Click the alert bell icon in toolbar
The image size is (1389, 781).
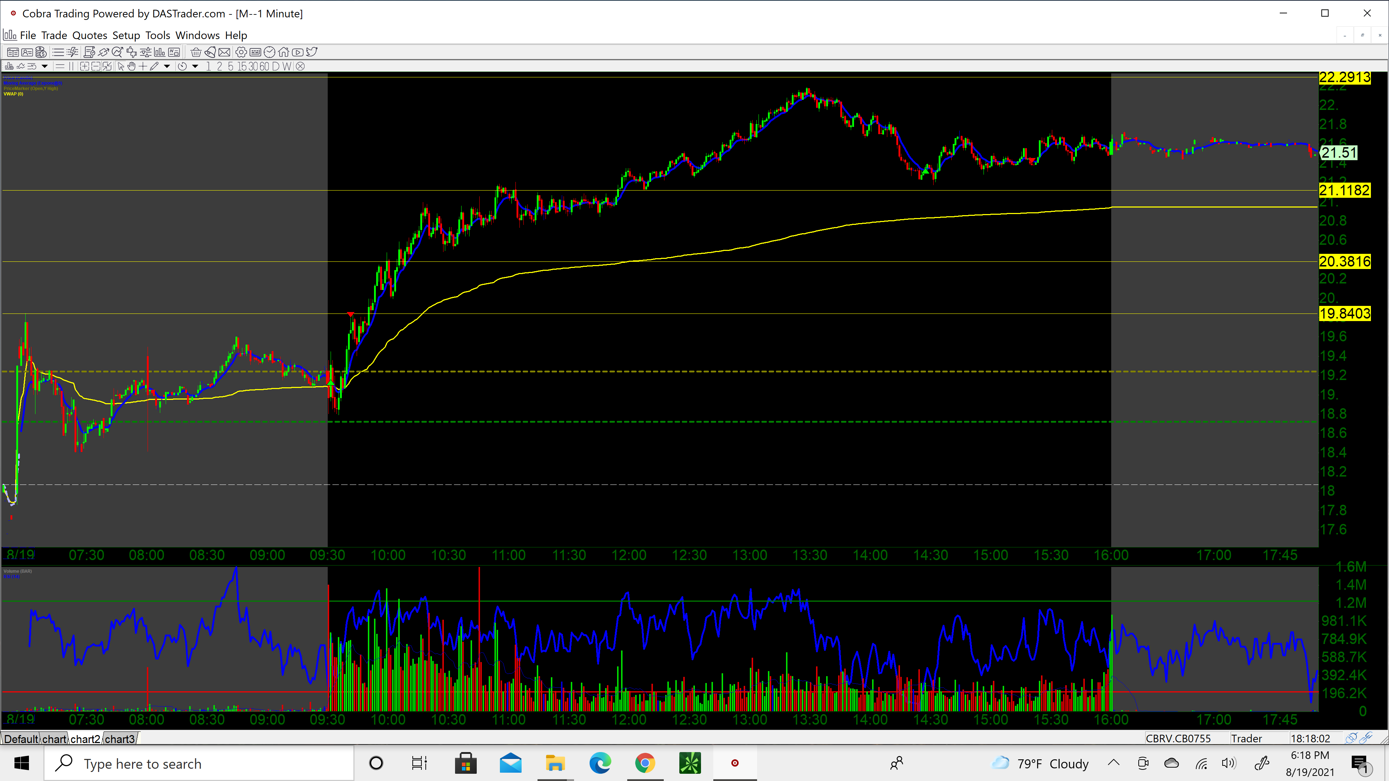click(x=210, y=52)
